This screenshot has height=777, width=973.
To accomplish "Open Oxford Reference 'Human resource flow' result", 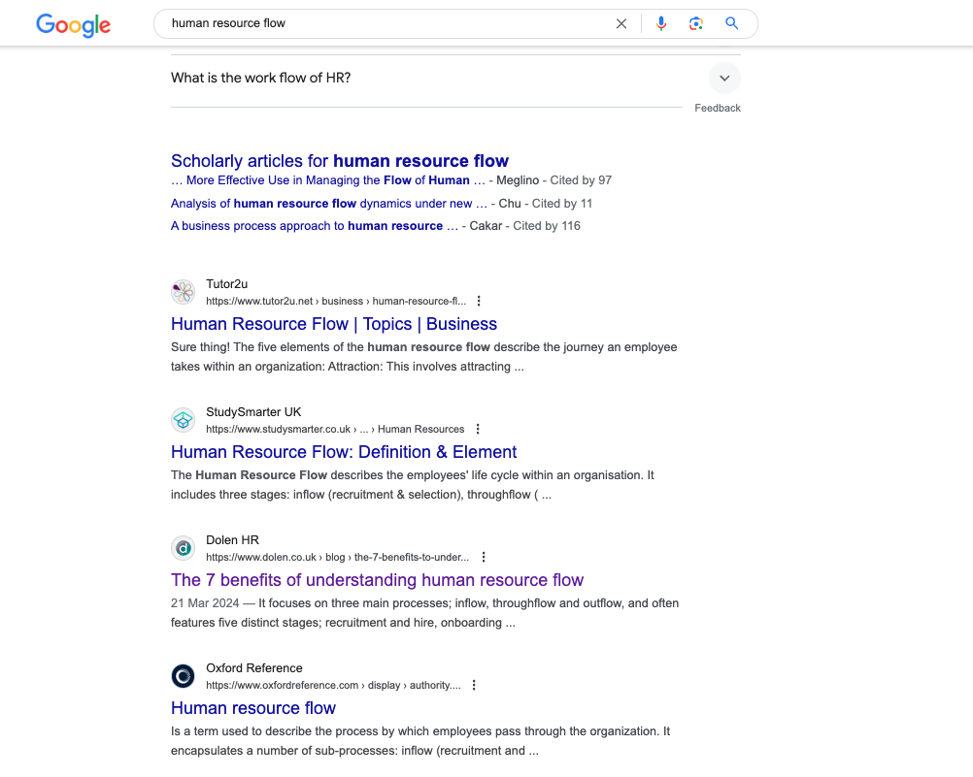I will pos(253,708).
